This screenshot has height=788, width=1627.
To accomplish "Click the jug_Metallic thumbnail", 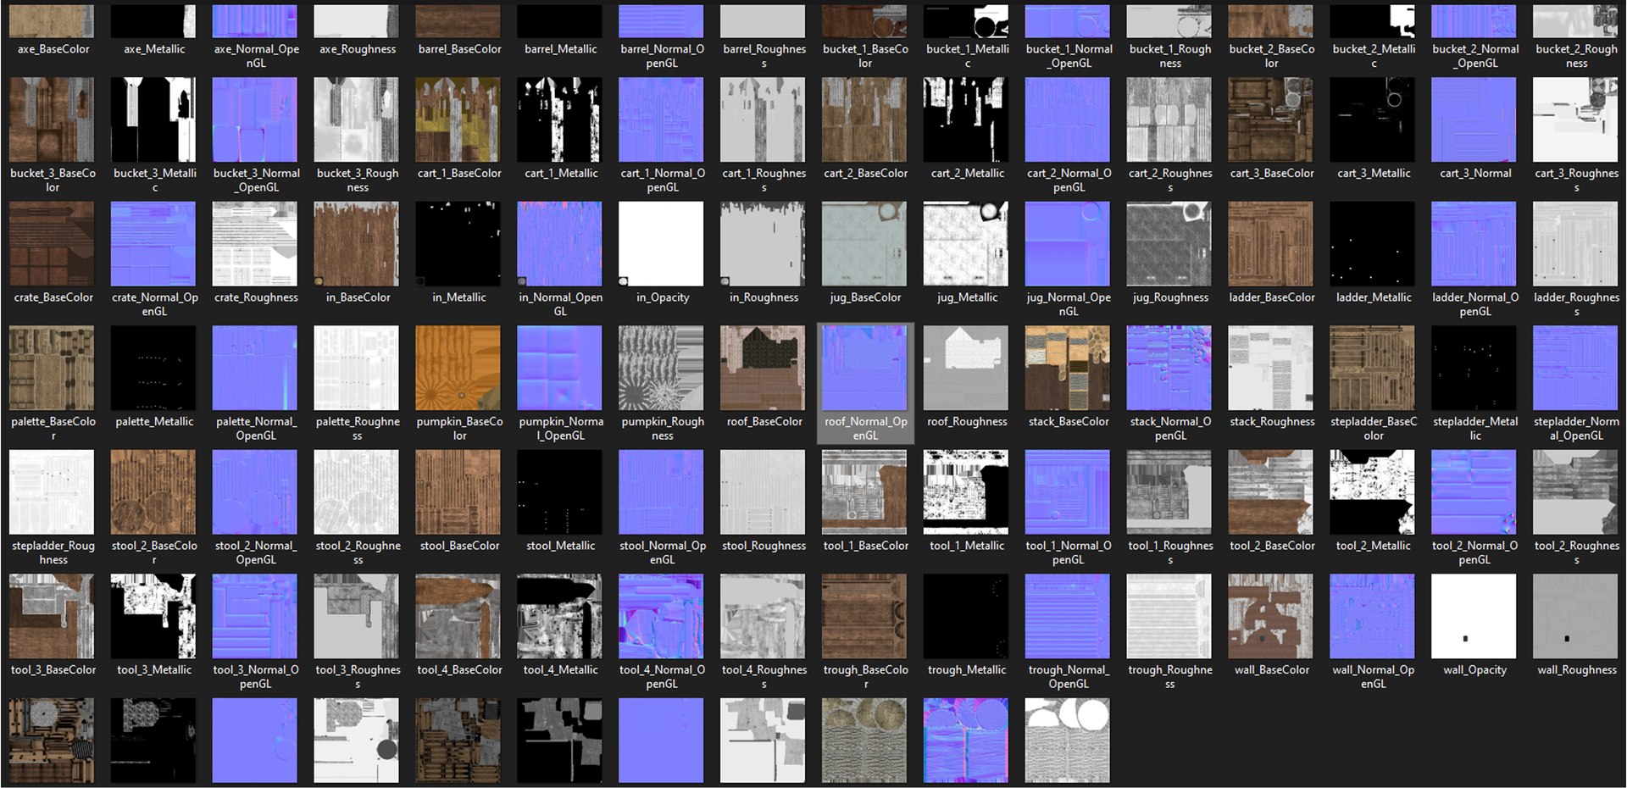I will coord(966,244).
